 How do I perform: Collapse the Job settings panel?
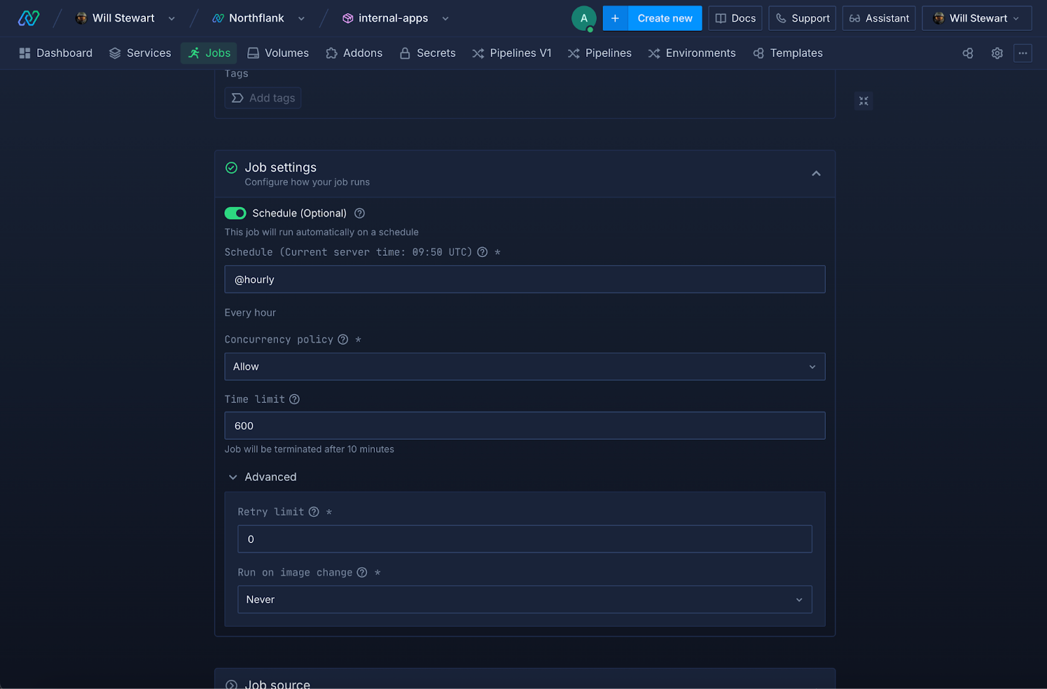[815, 173]
